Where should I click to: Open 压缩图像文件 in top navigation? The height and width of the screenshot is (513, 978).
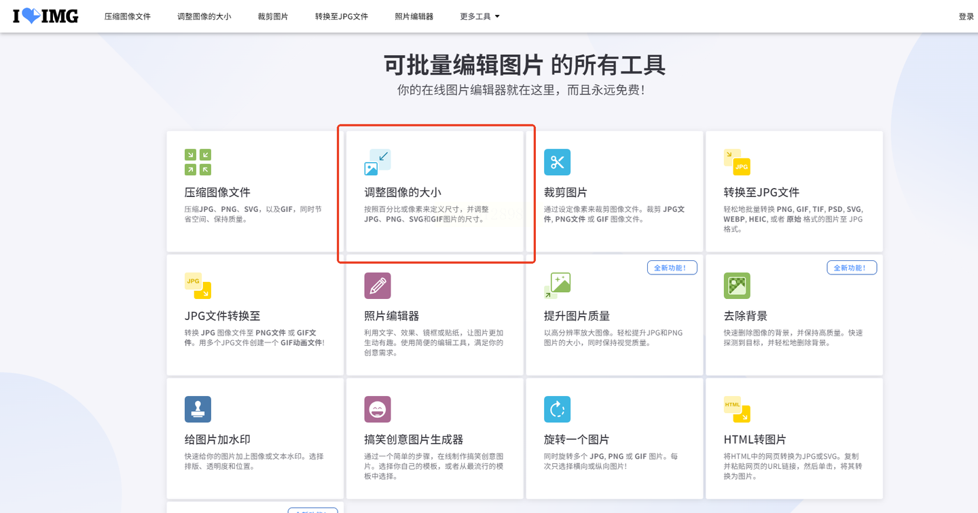pyautogui.click(x=128, y=16)
